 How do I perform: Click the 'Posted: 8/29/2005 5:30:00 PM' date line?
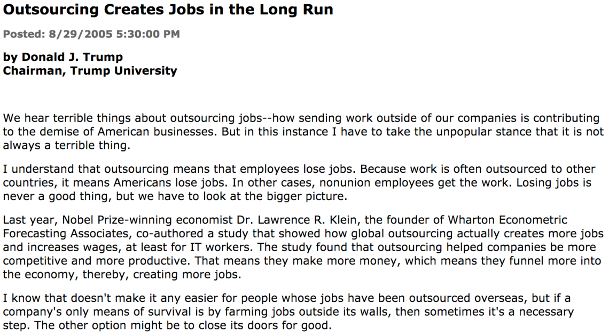(91, 34)
